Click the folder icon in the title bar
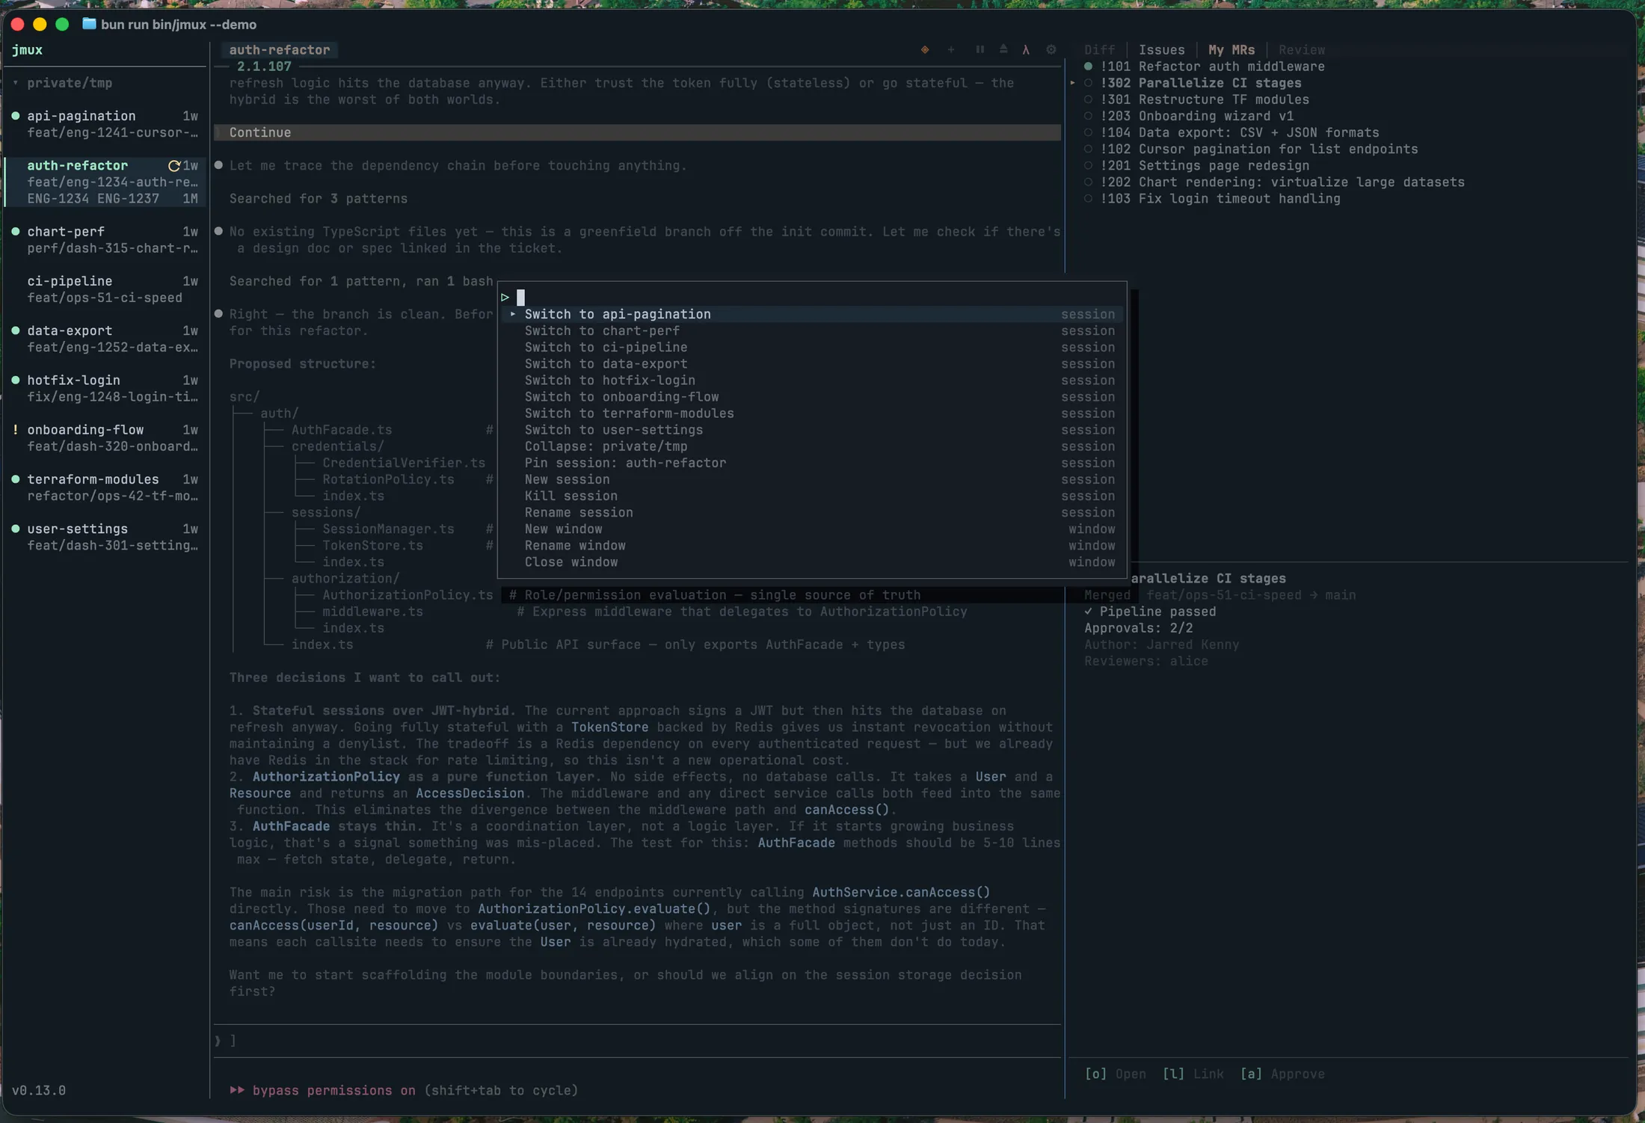Image resolution: width=1645 pixels, height=1123 pixels. [89, 24]
